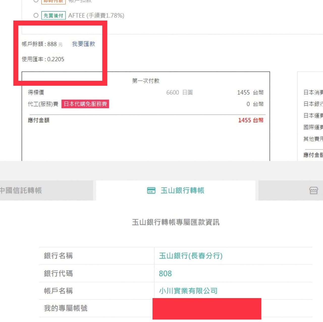
Task: Click the 代工(服務)費 label
Action: point(43,104)
